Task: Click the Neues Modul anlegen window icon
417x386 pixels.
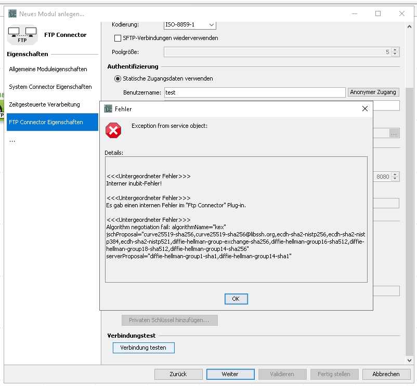Action: click(x=12, y=14)
